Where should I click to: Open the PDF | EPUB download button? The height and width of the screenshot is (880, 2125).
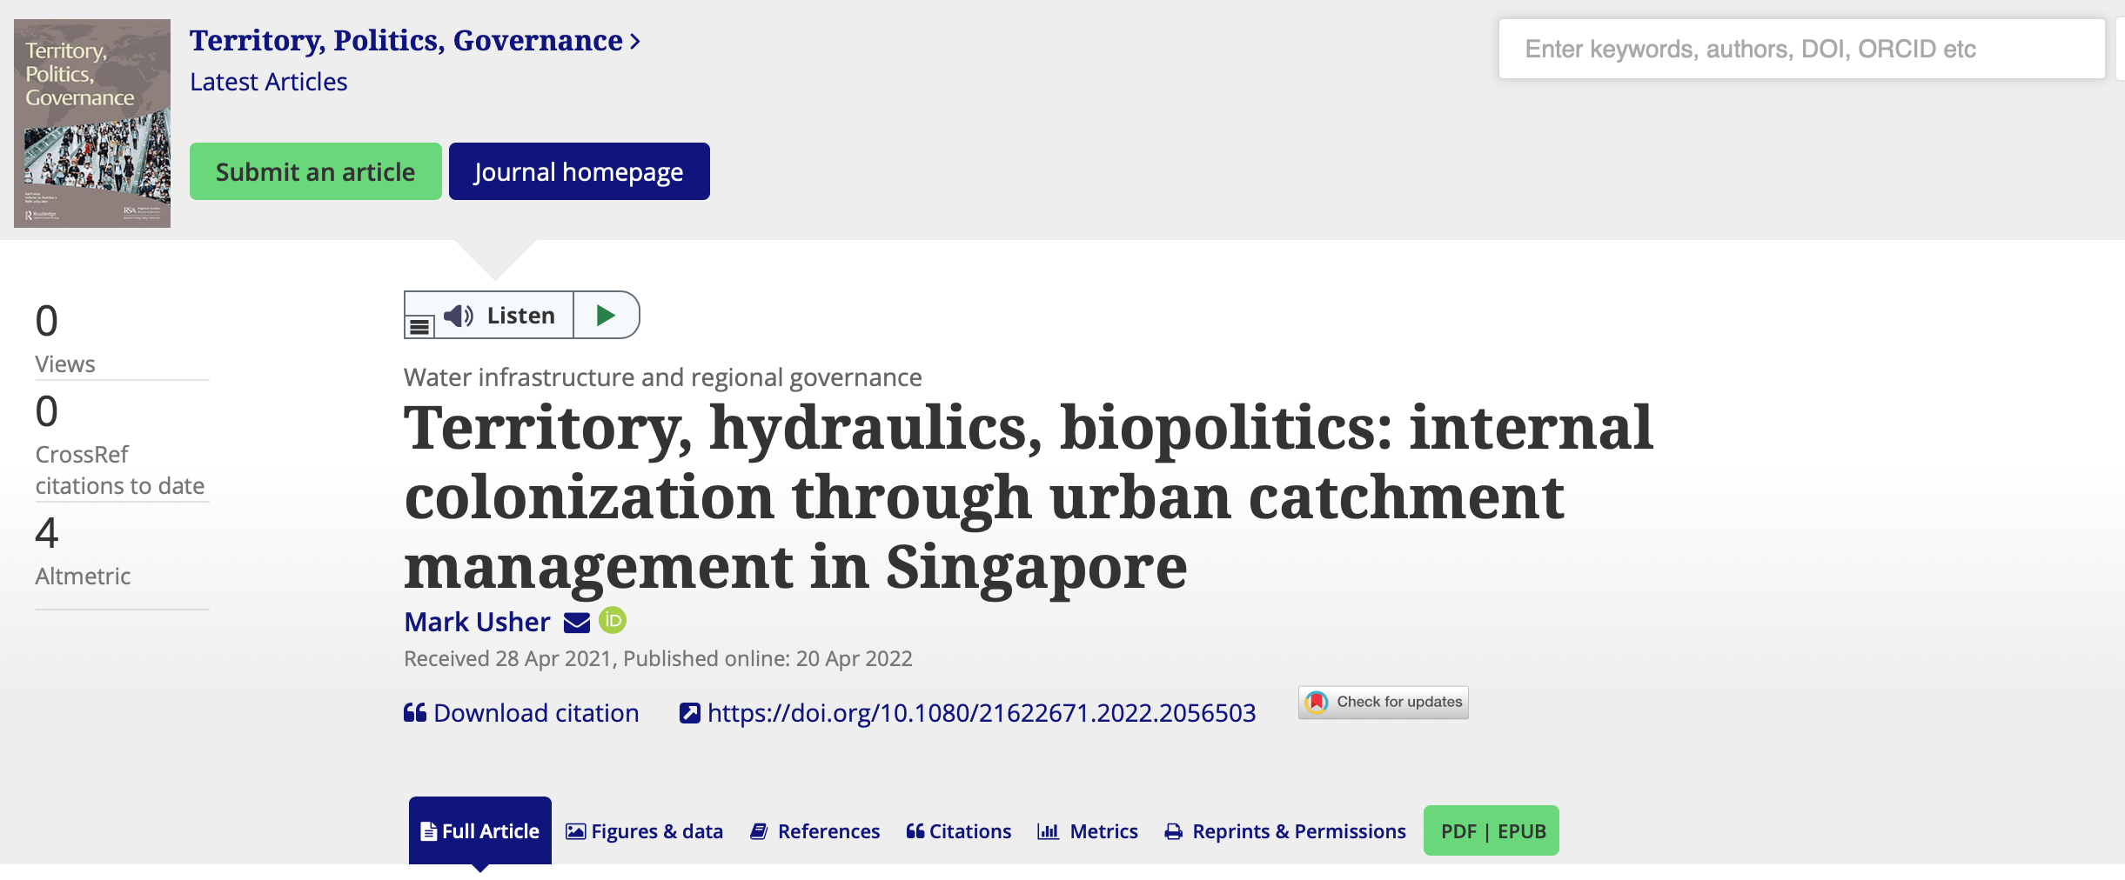(1491, 831)
